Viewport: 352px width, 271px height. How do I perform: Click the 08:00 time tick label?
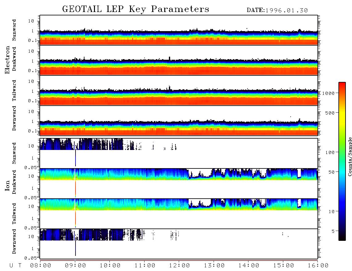point(41,265)
